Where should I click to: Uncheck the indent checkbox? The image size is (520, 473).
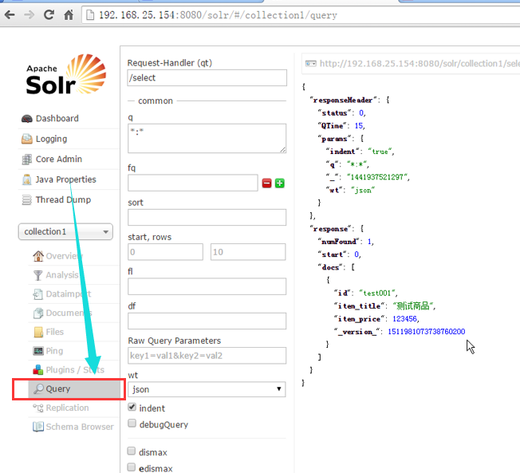132,408
